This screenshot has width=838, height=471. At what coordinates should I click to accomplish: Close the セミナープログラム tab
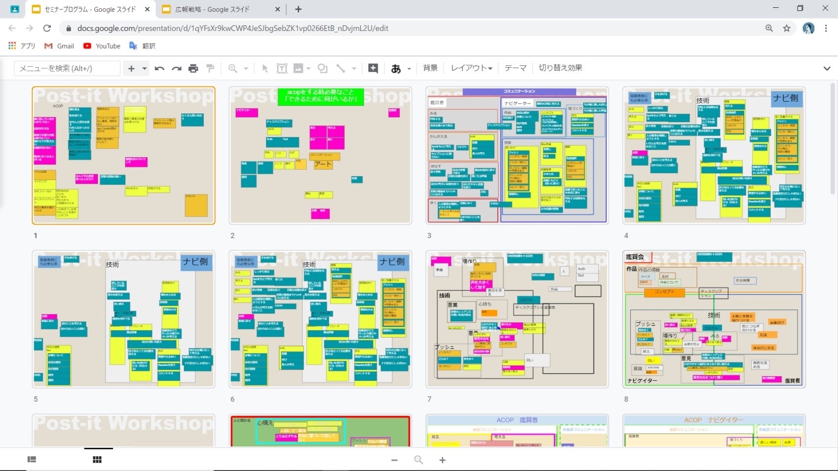pyautogui.click(x=147, y=9)
